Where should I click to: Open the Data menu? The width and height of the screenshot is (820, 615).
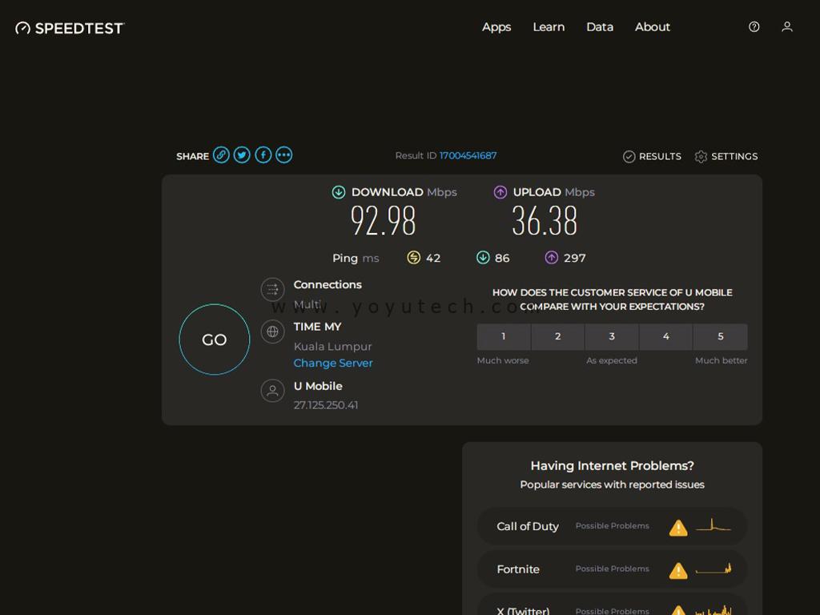click(x=599, y=27)
